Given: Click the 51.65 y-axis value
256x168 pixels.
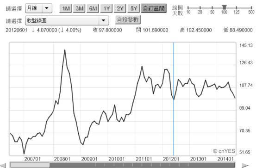Looking at the screenshot, I should pyautogui.click(x=245, y=152).
